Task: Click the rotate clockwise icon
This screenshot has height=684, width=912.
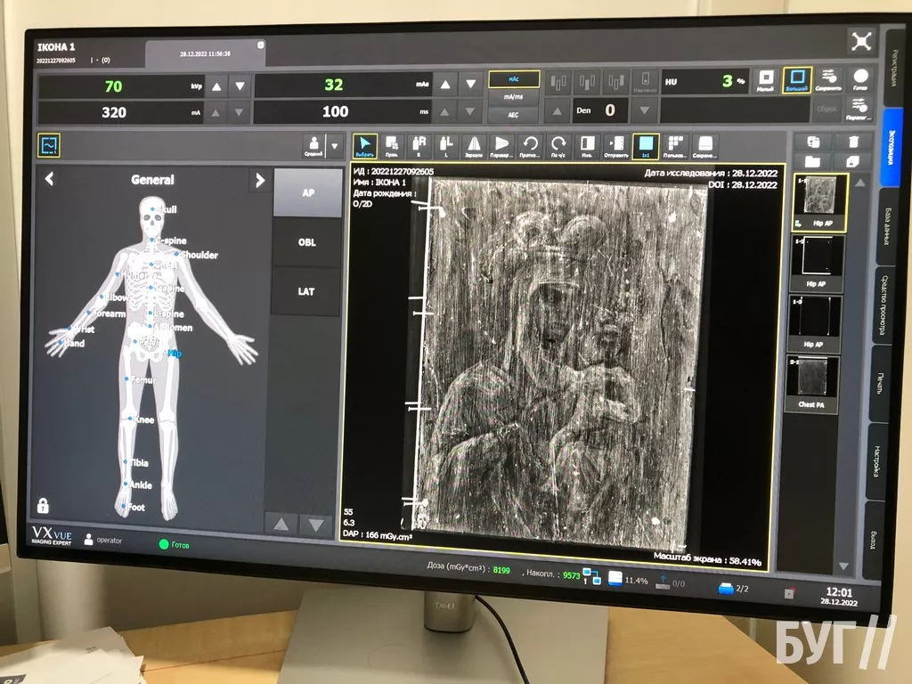Action: click(x=558, y=146)
